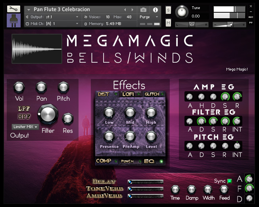259x207 pixels.
Task: Mute the instrument with the M button
Action: [x=168, y=23]
